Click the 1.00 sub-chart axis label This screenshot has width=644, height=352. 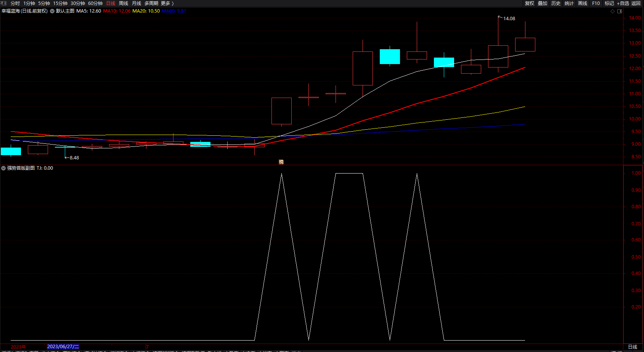point(636,173)
